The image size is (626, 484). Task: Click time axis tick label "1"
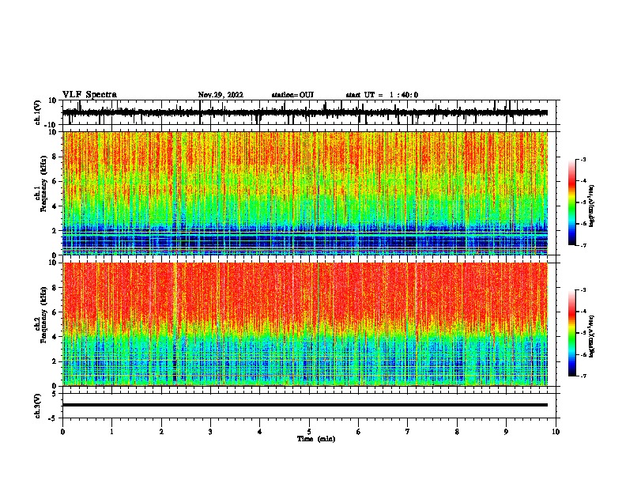(x=112, y=432)
